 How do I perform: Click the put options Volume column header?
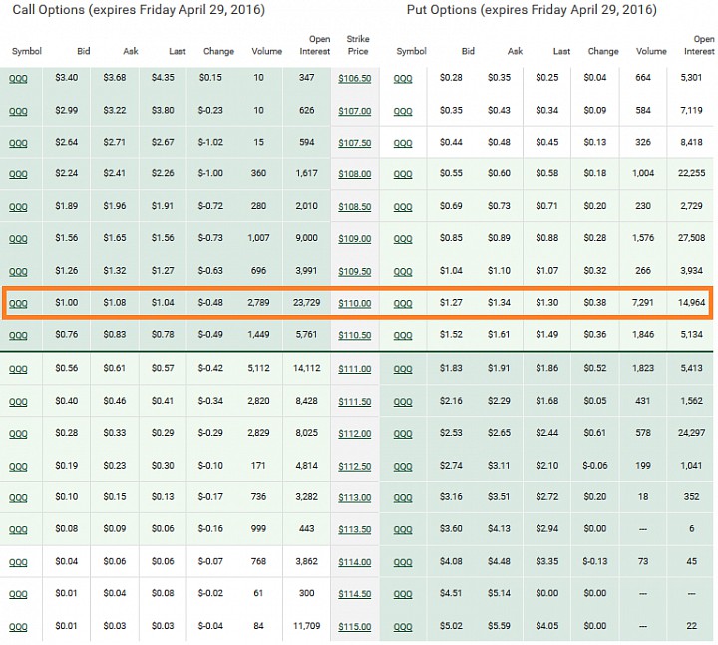coord(651,51)
